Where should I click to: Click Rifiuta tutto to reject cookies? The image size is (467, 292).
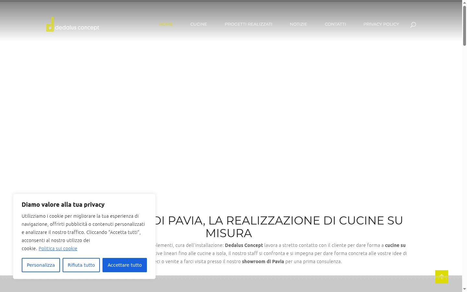[81, 265]
